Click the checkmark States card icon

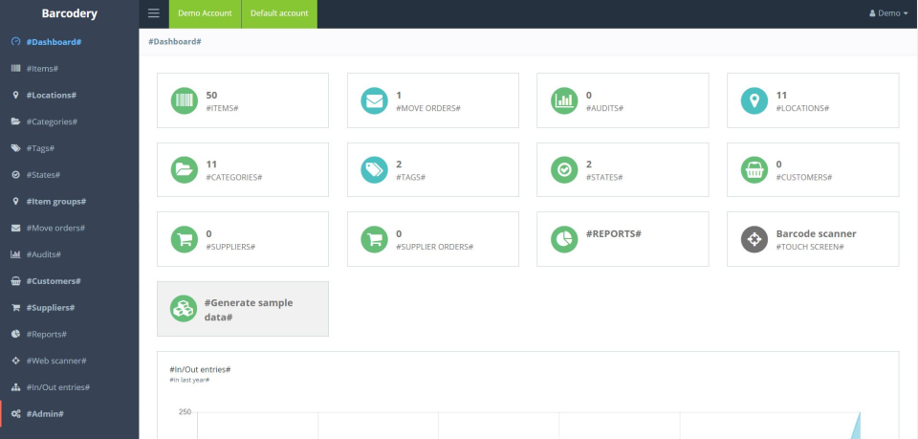click(564, 169)
